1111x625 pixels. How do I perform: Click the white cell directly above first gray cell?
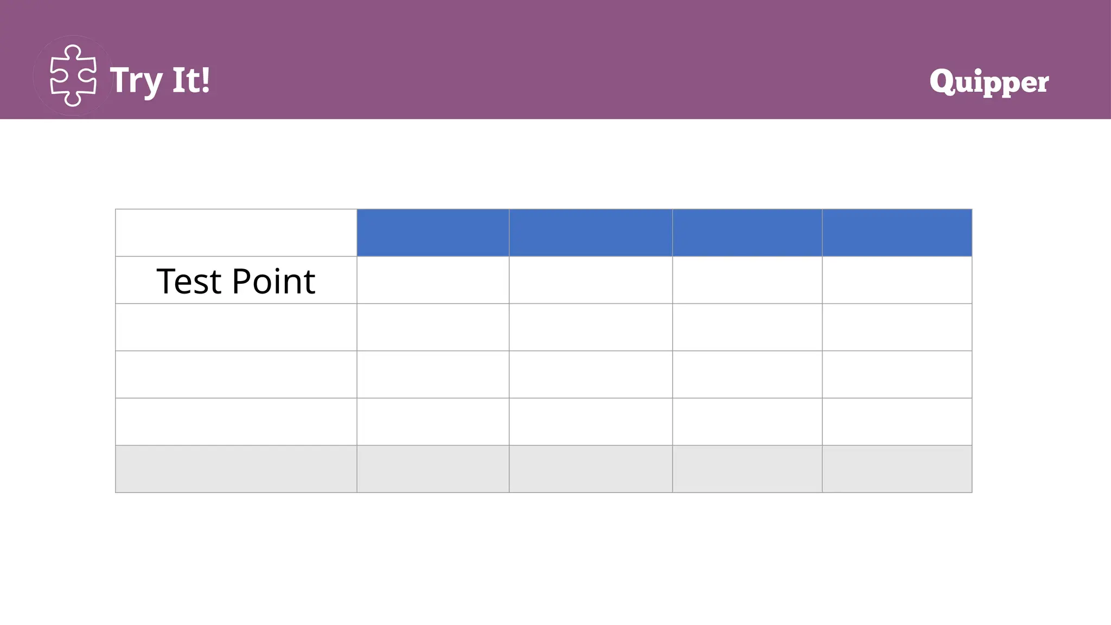coord(236,422)
